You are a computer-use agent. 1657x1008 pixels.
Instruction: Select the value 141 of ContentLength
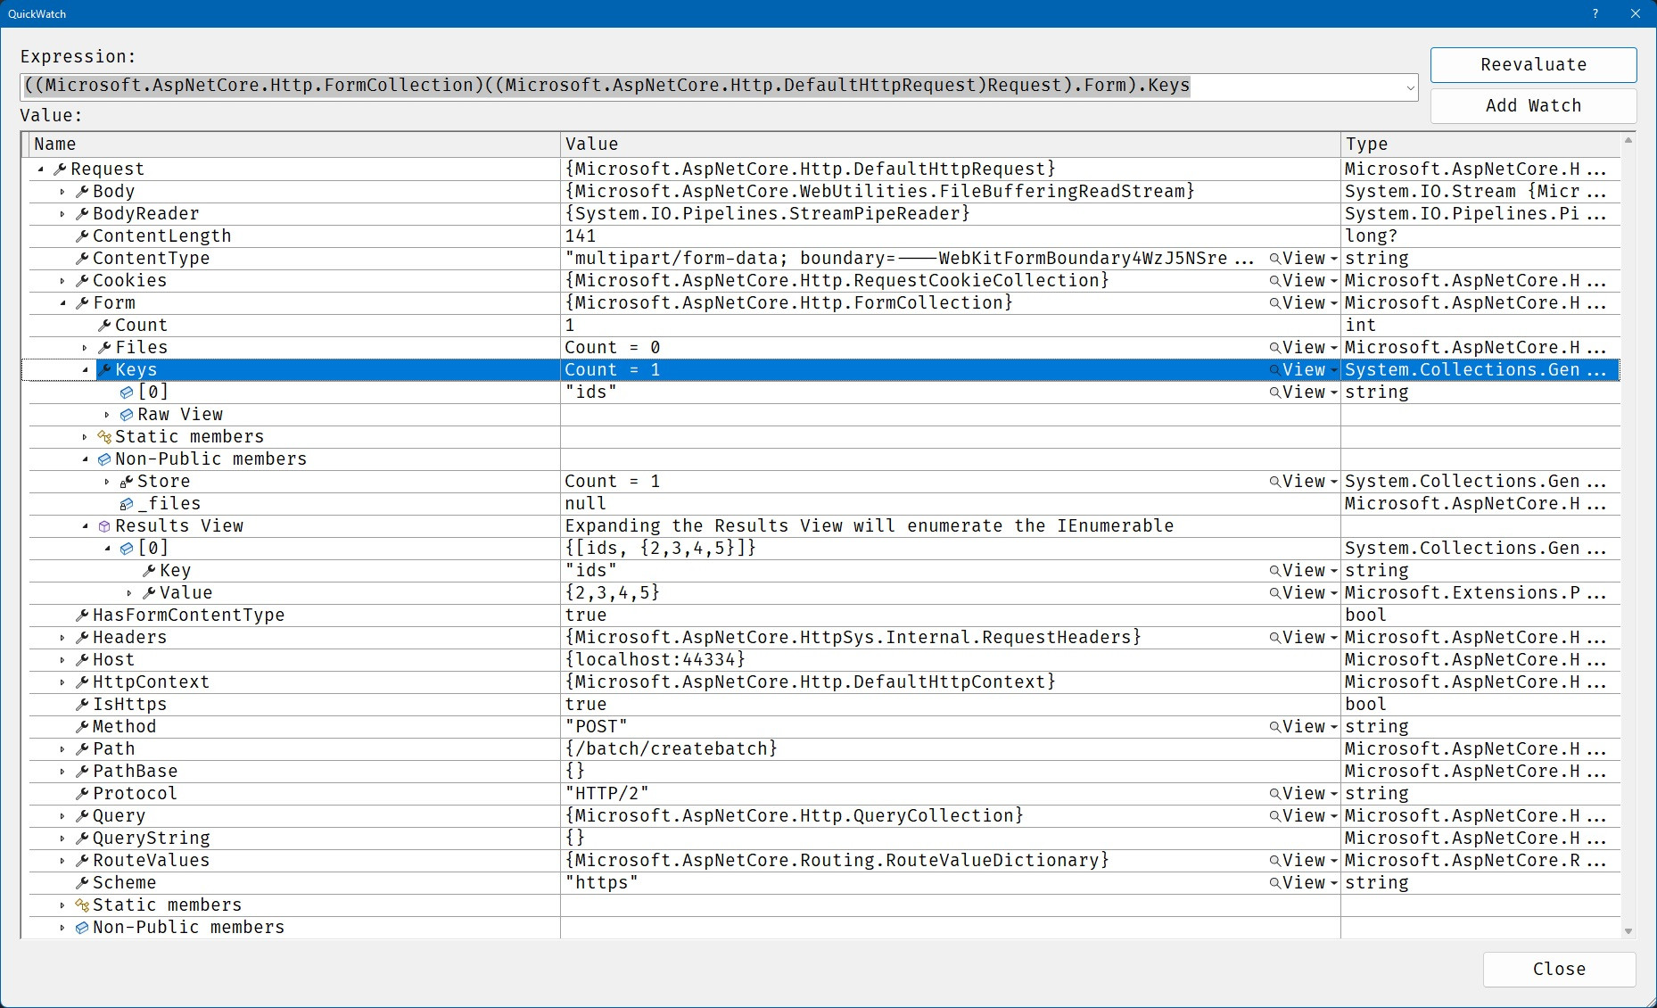point(581,236)
